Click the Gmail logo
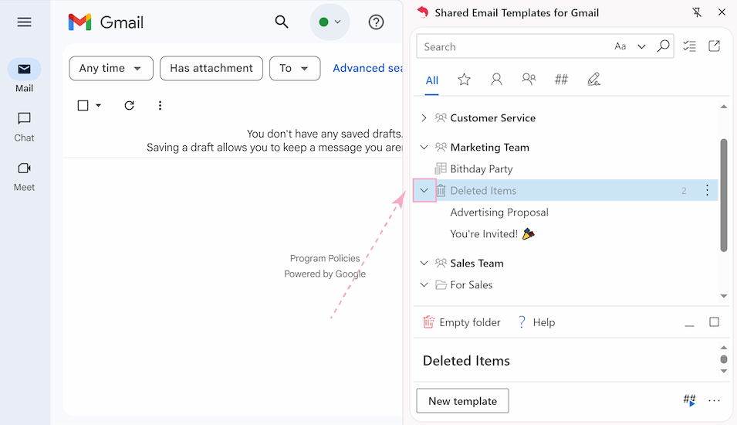The image size is (737, 425). pos(106,22)
